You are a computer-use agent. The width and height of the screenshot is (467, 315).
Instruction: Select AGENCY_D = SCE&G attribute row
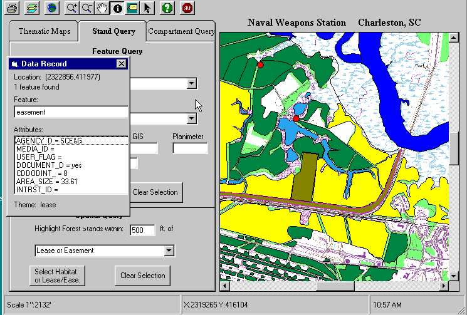click(x=71, y=141)
